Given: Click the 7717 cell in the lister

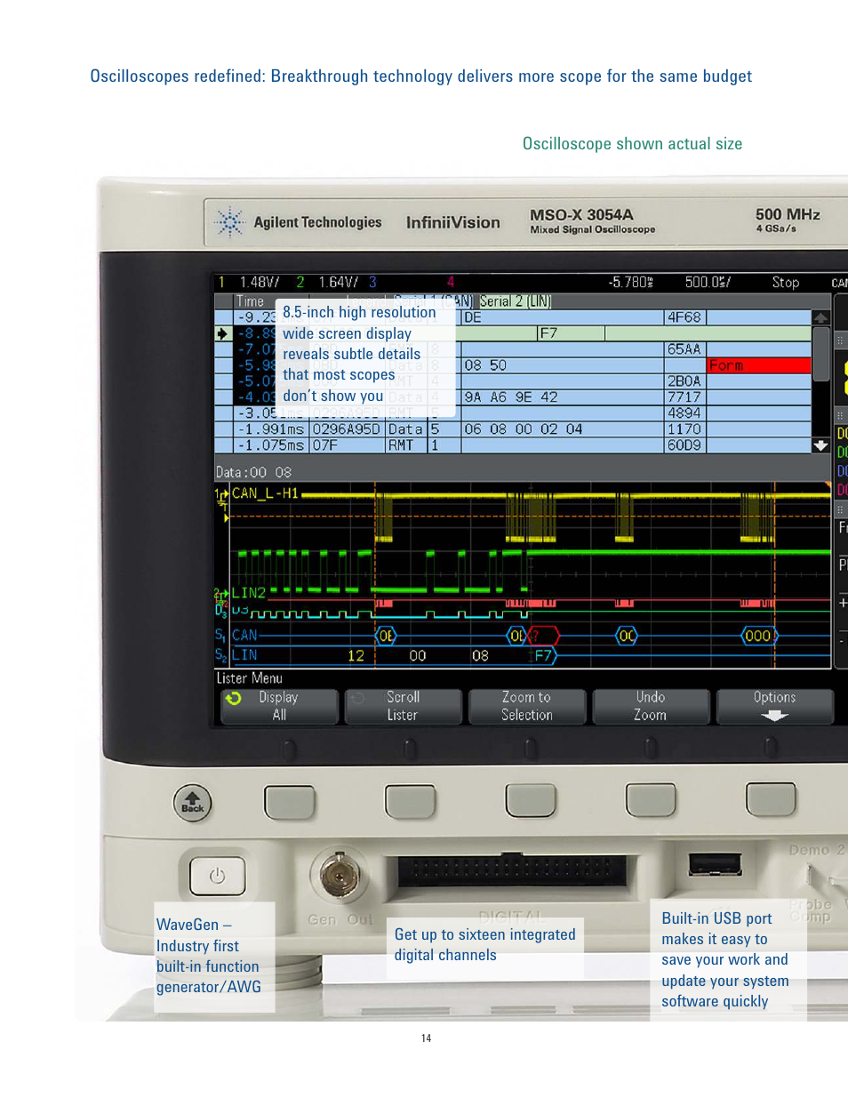Looking at the screenshot, I should click(684, 397).
